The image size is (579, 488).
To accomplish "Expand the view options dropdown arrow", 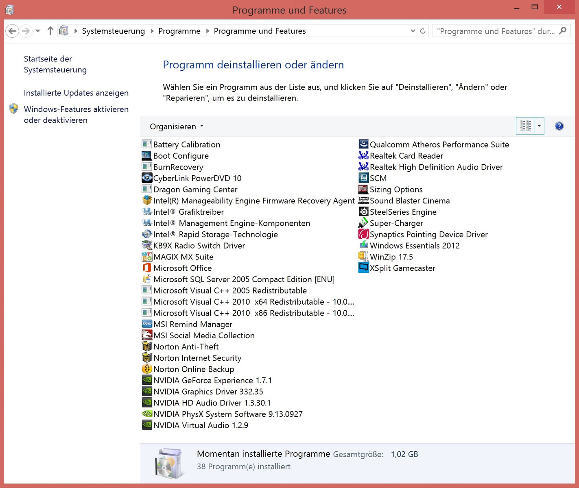I will (540, 126).
